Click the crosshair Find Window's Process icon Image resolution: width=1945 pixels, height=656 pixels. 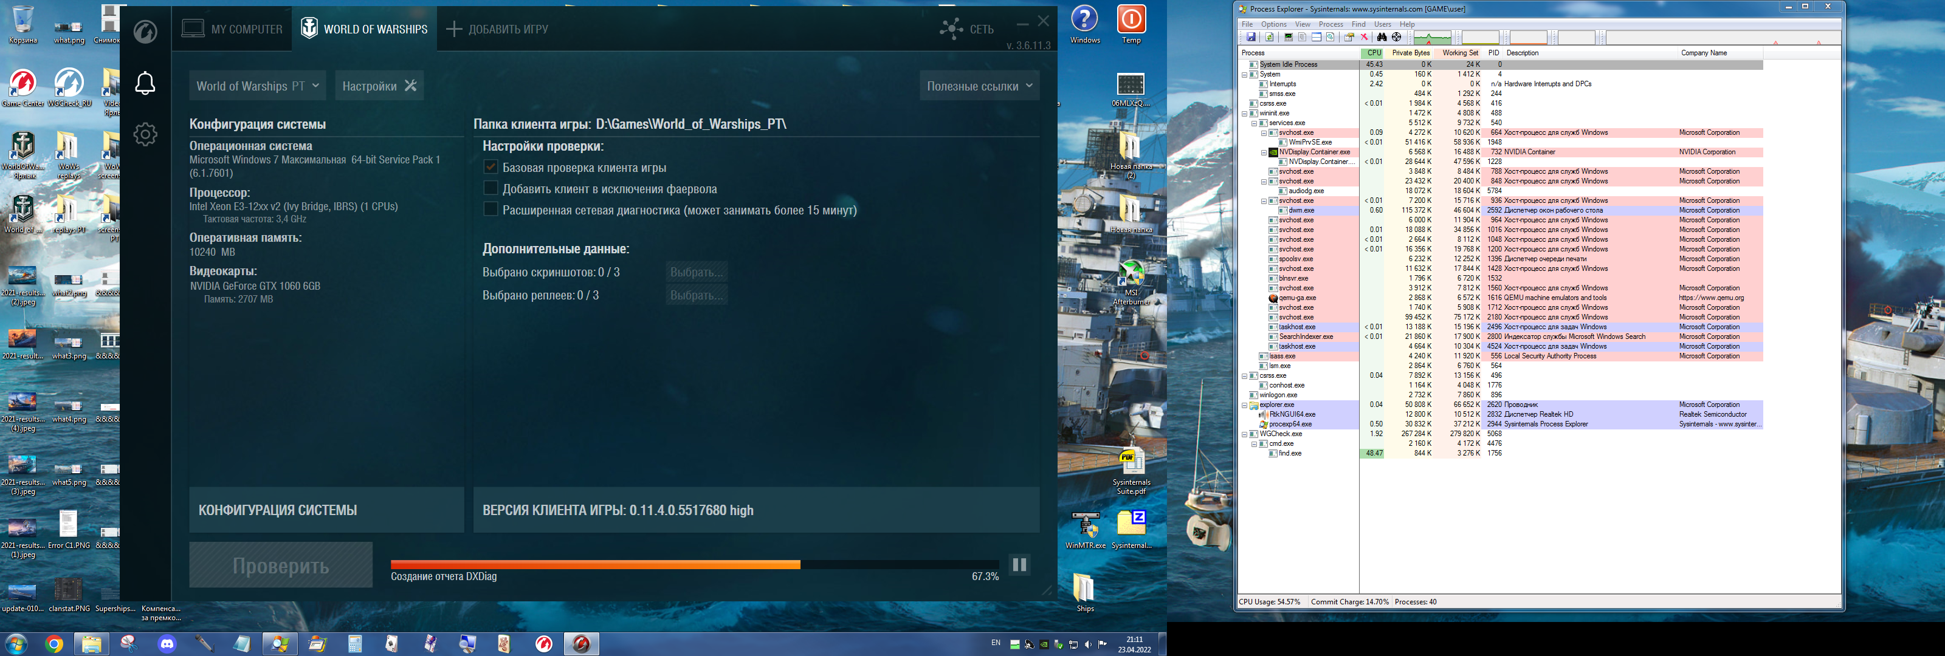pyautogui.click(x=1396, y=37)
